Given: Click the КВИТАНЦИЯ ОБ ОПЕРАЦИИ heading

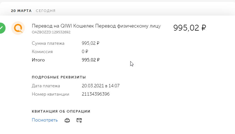Looking at the screenshot, I should 61,111.
